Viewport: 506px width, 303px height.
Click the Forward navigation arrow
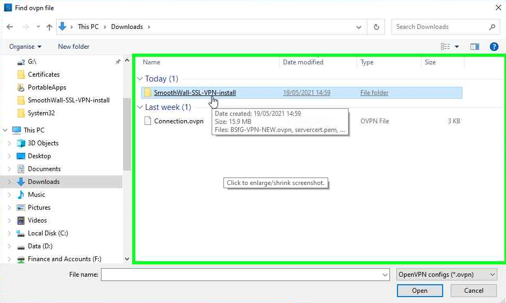click(25, 27)
